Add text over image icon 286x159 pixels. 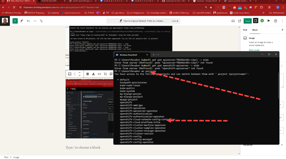pos(111,74)
